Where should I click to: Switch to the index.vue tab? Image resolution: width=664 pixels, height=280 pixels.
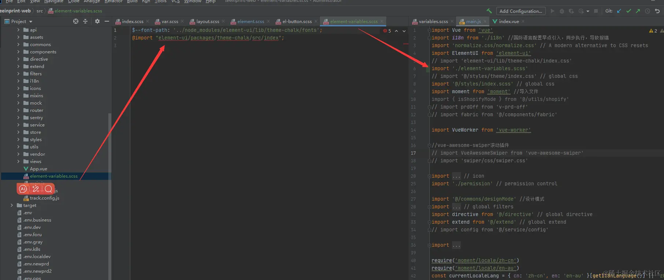point(508,21)
